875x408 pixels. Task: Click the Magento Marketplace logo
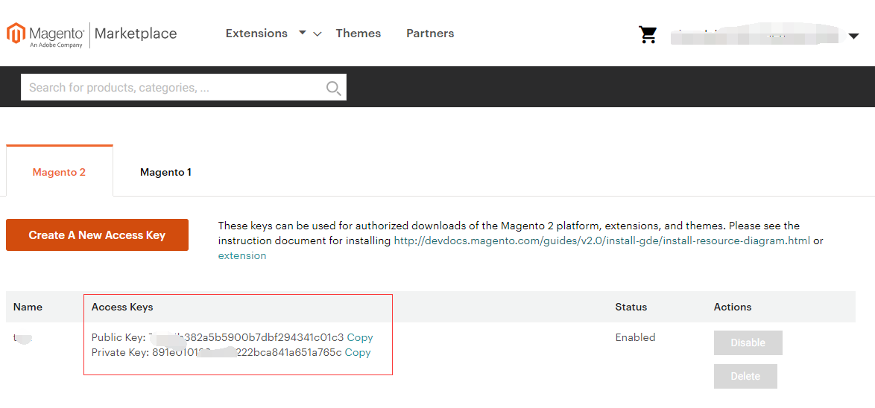tap(92, 34)
